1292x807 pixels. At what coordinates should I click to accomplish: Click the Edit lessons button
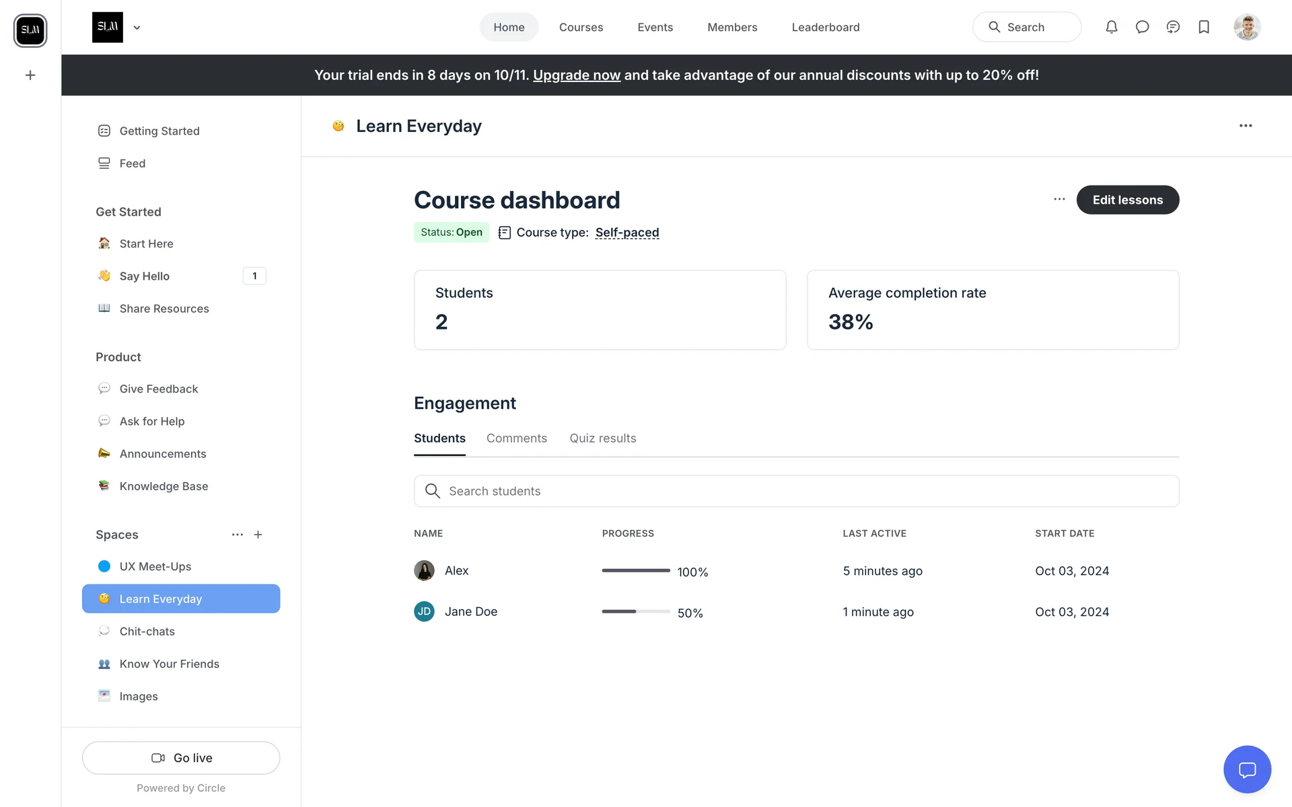tap(1127, 200)
